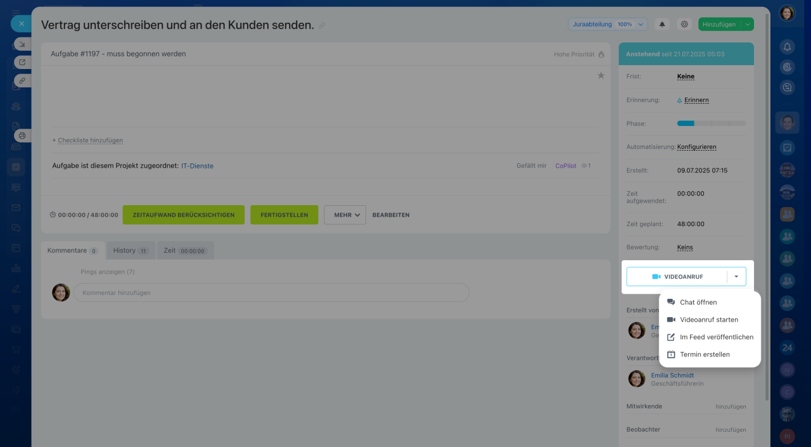
Task: Click Pings anzeigen (7)
Action: coord(108,272)
